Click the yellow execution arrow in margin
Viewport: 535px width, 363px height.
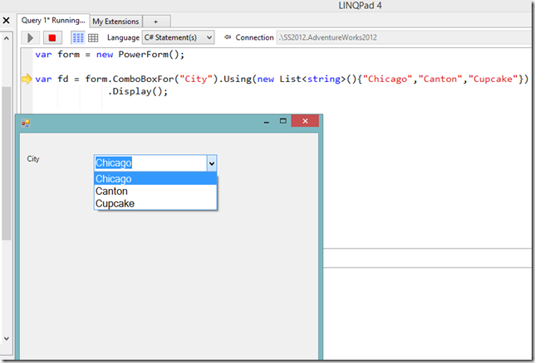[x=27, y=79]
